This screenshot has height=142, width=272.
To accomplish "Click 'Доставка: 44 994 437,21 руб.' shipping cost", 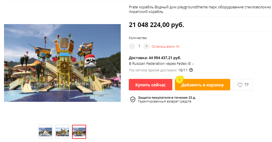I will [x=155, y=58].
